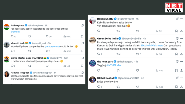Screen dimensions: 185x104
Task: Share Rohan Shetty's tweet
Action: (181, 31)
